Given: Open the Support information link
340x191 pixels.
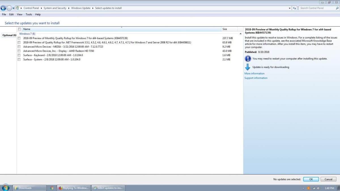Looking at the screenshot, I should point(256,78).
